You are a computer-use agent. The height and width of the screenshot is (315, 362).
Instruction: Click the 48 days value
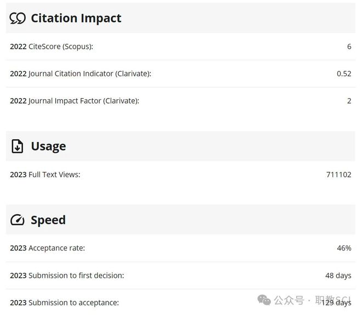(338, 276)
